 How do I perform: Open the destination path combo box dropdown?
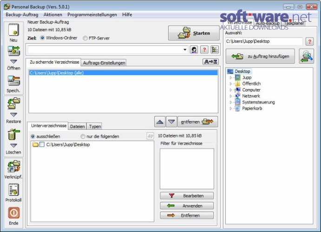click(185, 50)
